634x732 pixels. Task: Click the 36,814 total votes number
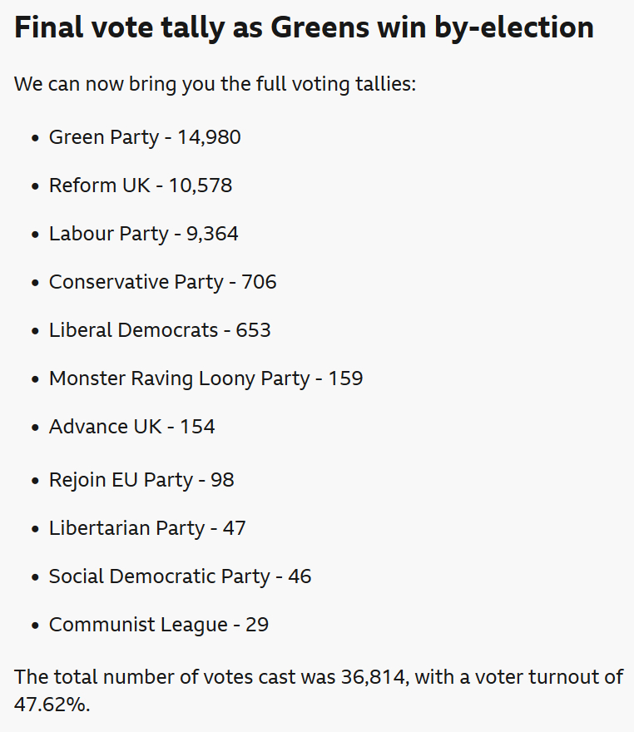point(374,677)
